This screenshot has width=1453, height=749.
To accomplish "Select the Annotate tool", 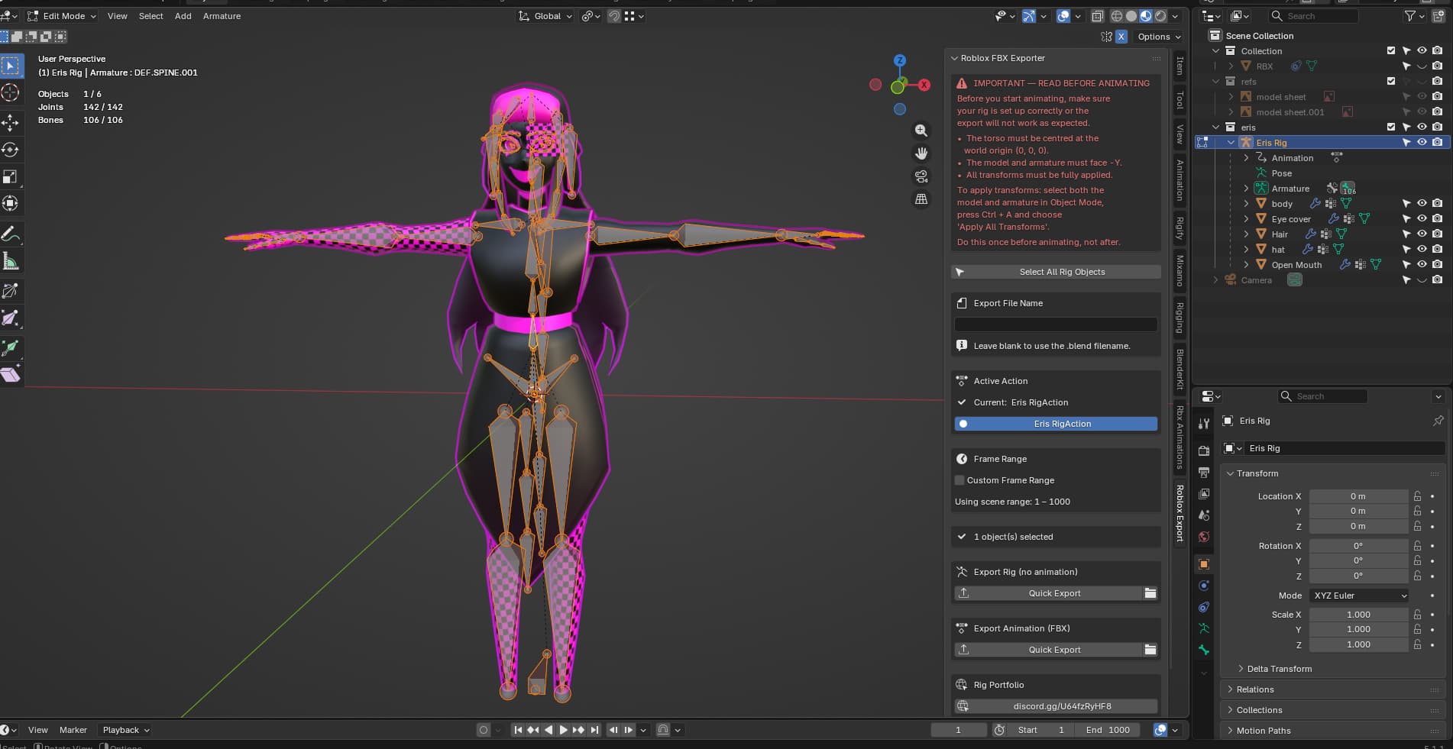I will point(11,234).
